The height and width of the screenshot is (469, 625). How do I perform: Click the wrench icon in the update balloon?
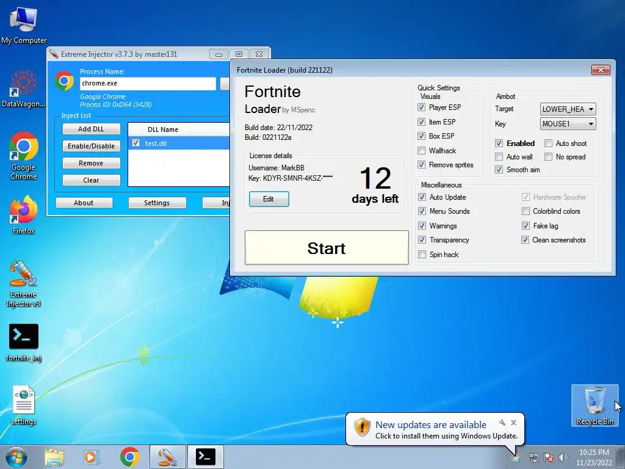(502, 423)
